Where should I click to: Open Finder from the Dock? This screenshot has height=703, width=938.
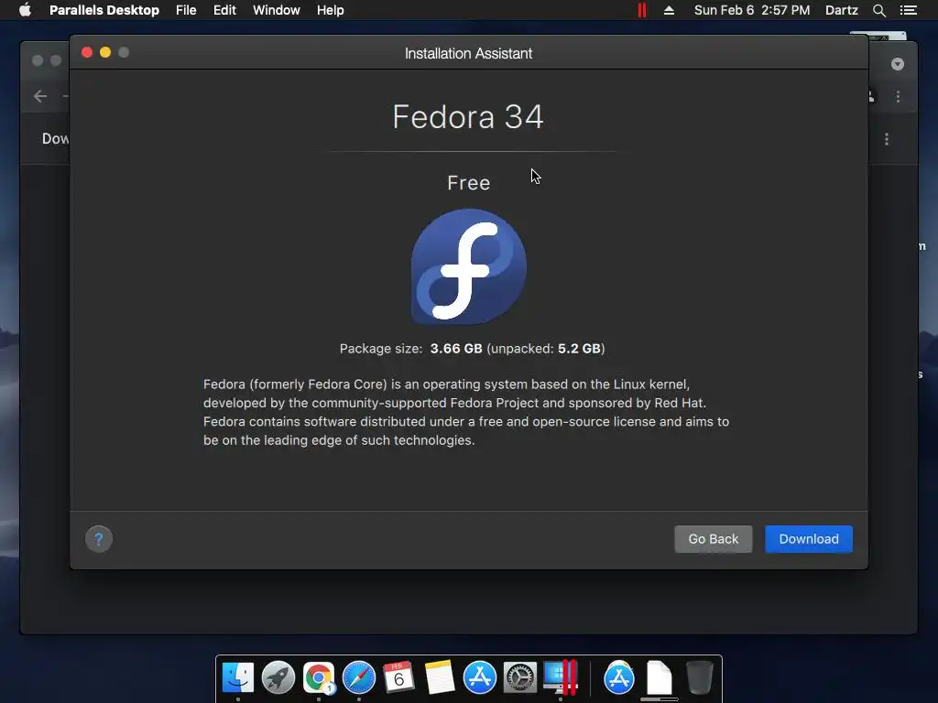coord(238,677)
